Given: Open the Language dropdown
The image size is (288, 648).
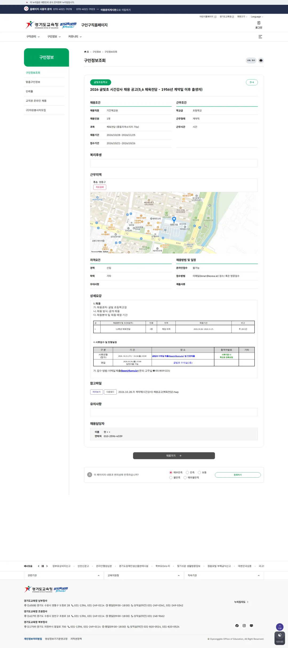Looking at the screenshot, I should pos(257,17).
